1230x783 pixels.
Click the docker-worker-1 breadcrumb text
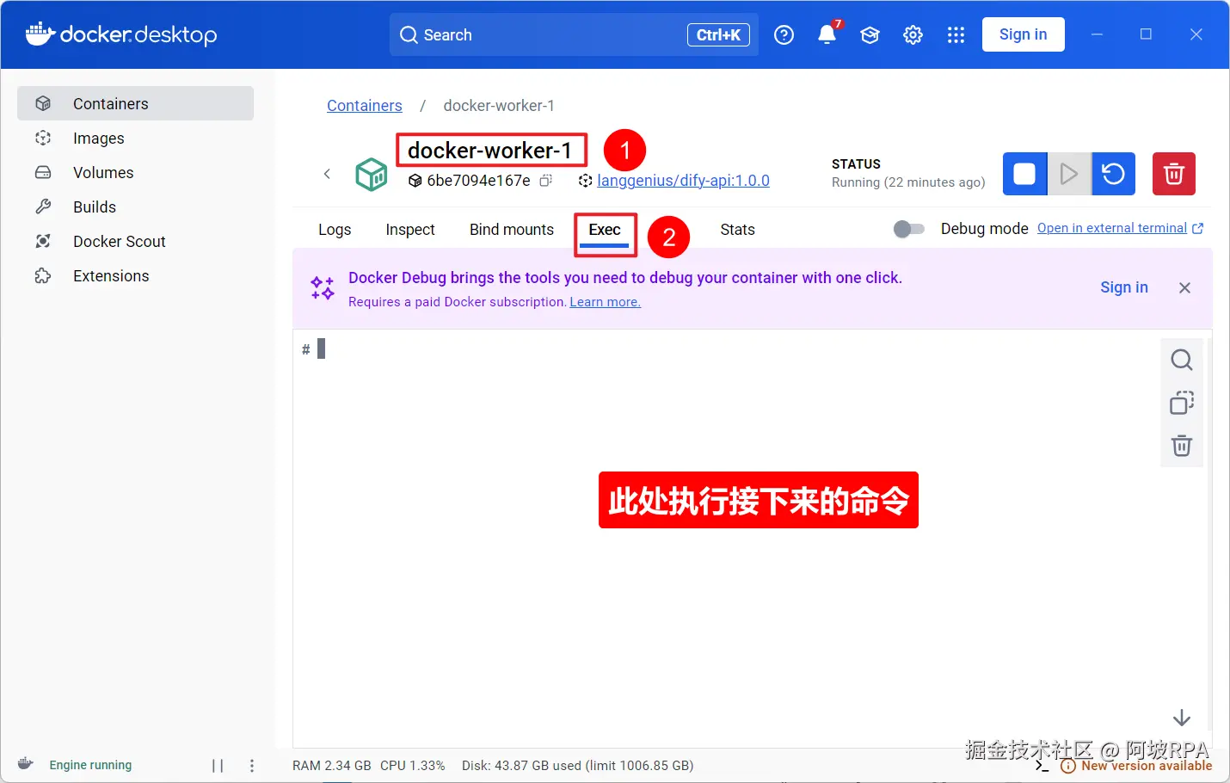coord(499,106)
